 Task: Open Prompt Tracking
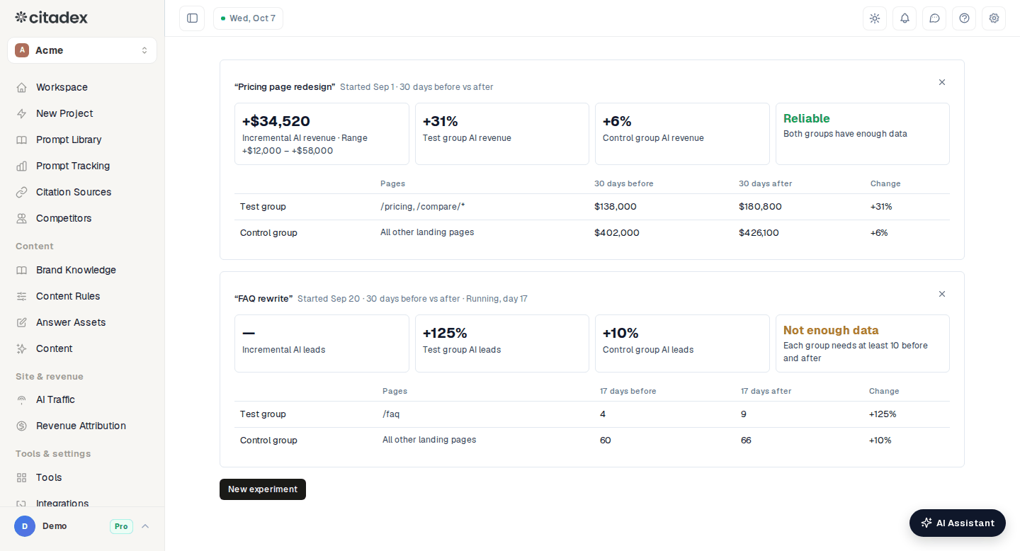[x=82, y=166]
